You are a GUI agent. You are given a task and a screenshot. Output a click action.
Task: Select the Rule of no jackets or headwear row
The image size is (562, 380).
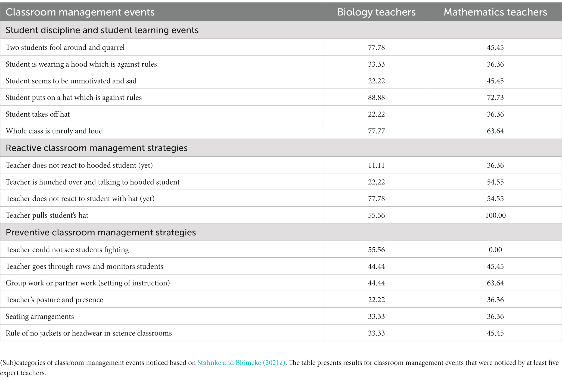(281, 333)
